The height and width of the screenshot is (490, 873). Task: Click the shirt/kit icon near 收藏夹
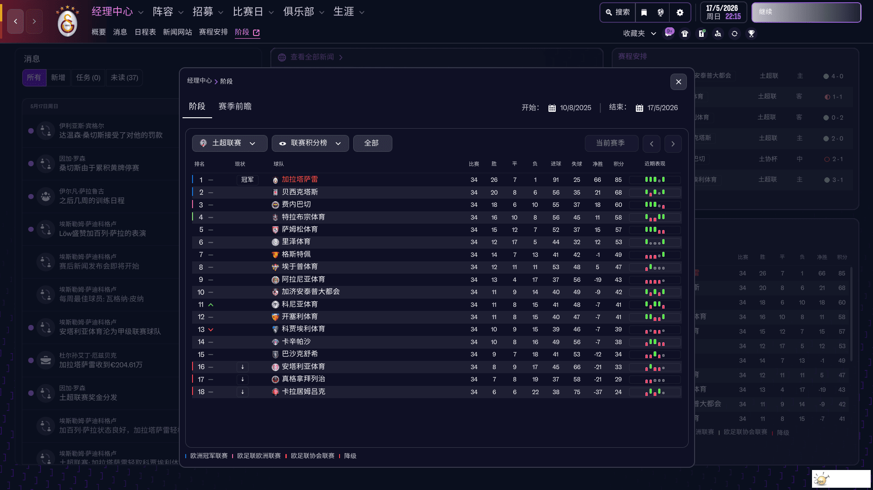click(685, 33)
